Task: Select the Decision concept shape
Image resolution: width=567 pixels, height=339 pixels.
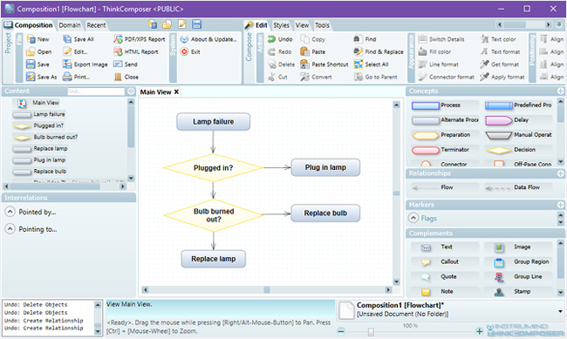Action: point(518,150)
